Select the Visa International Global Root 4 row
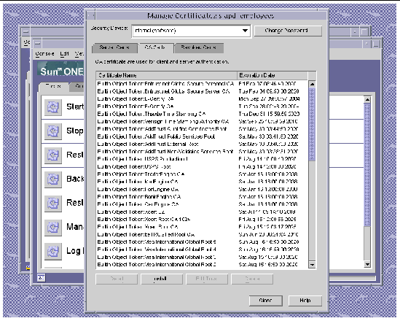Viewport: 400px width, 321px height. (202, 250)
